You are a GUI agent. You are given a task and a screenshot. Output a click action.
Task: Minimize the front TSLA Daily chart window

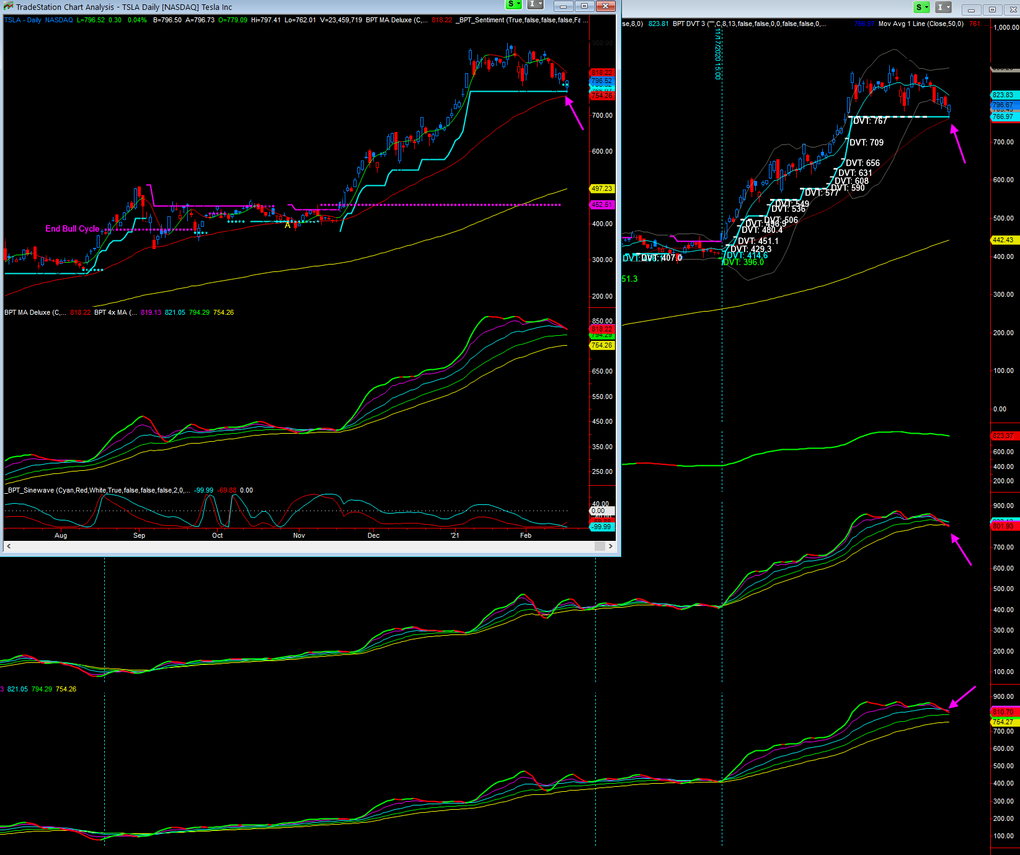pyautogui.click(x=564, y=6)
